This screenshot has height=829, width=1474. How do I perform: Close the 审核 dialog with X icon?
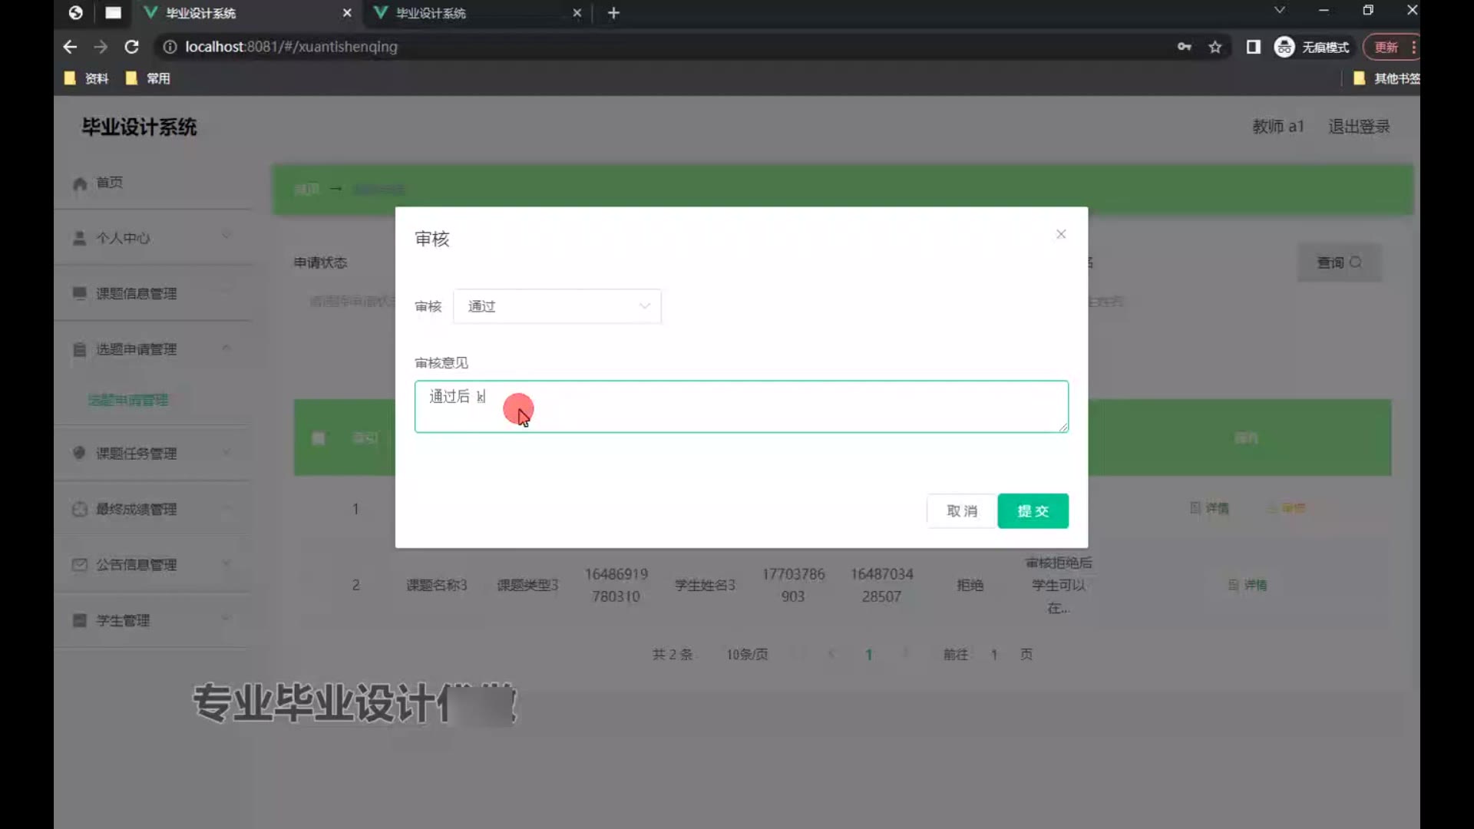[x=1061, y=234]
